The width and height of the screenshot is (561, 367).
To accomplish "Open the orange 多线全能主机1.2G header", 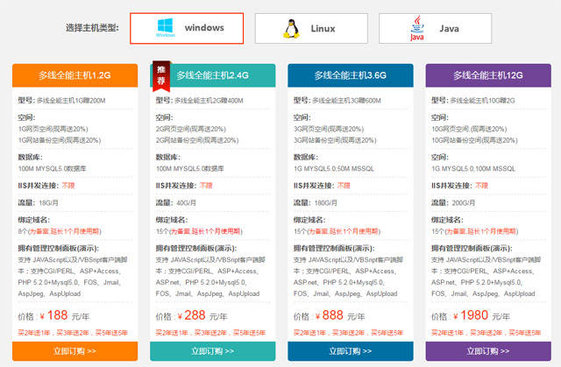I will point(75,75).
